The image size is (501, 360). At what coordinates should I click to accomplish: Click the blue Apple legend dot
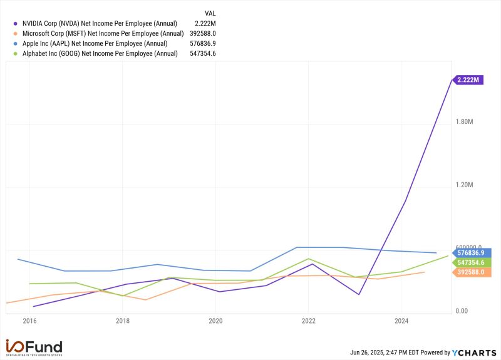14,43
